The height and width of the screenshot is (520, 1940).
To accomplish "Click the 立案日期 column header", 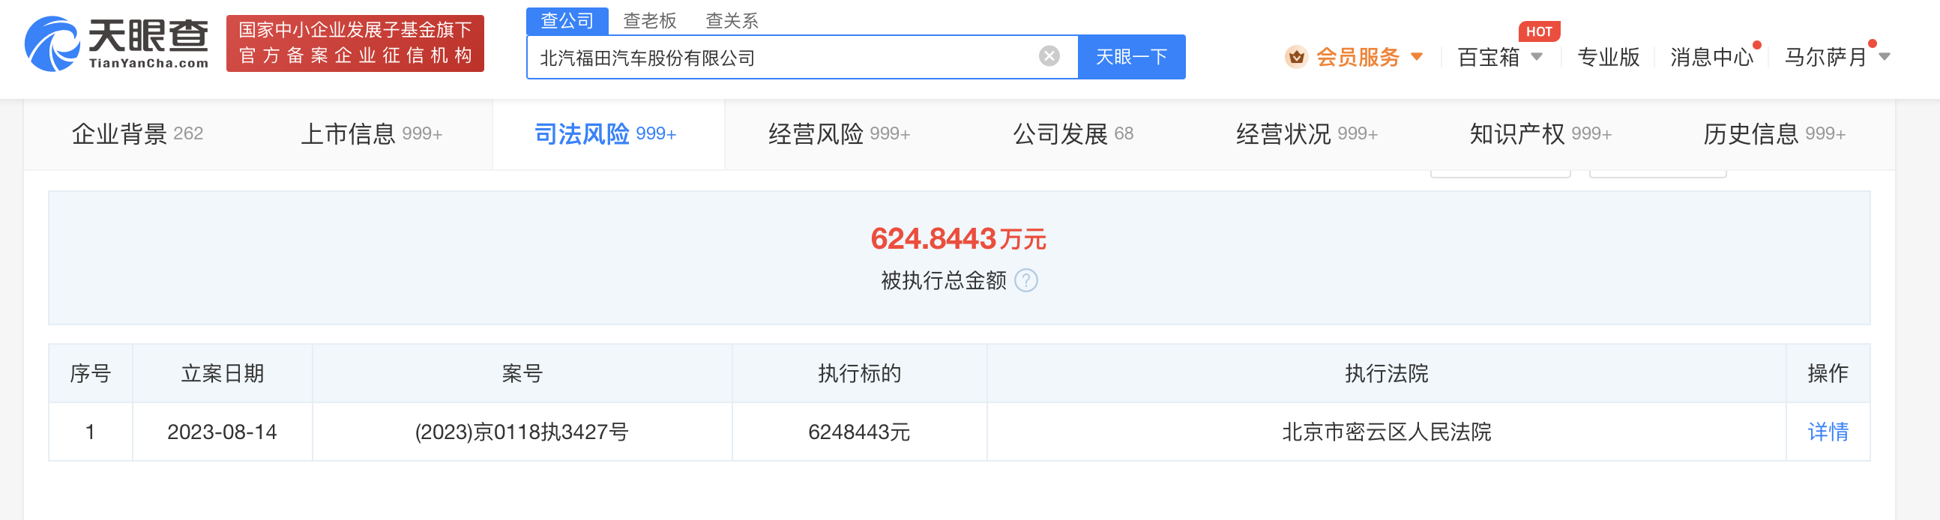I will click(x=222, y=373).
